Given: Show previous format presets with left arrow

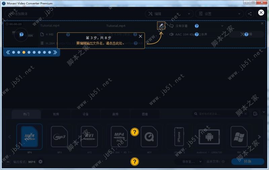Looking at the screenshot, I should (9, 137).
